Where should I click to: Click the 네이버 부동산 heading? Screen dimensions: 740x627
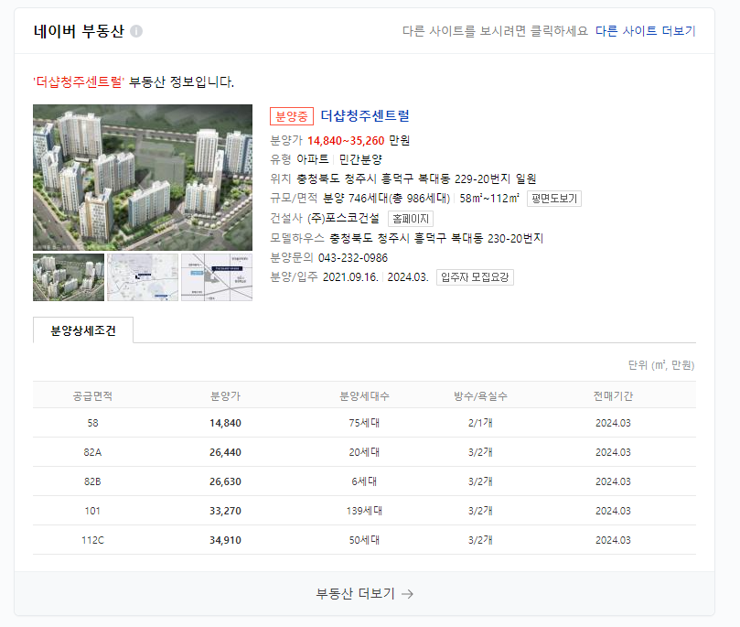79,31
